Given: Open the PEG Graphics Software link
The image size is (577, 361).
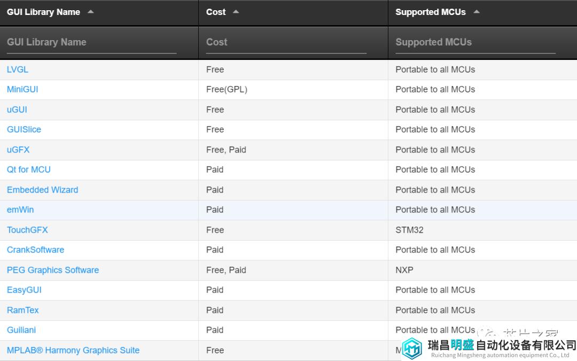Looking at the screenshot, I should coord(52,271).
